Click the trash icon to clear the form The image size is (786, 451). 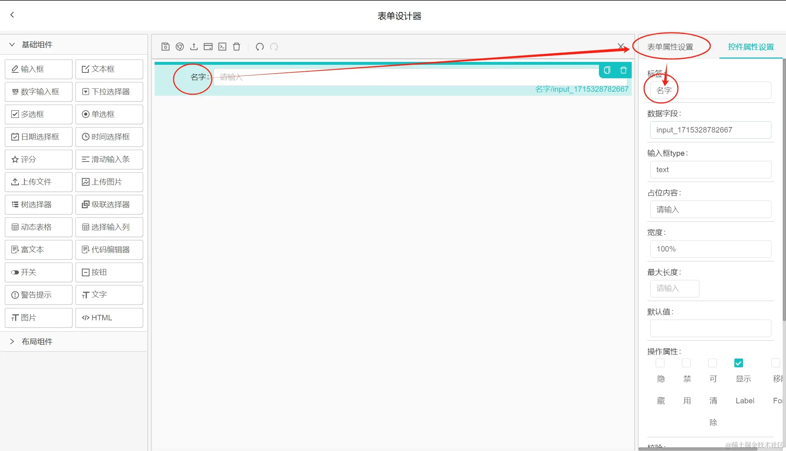[237, 47]
